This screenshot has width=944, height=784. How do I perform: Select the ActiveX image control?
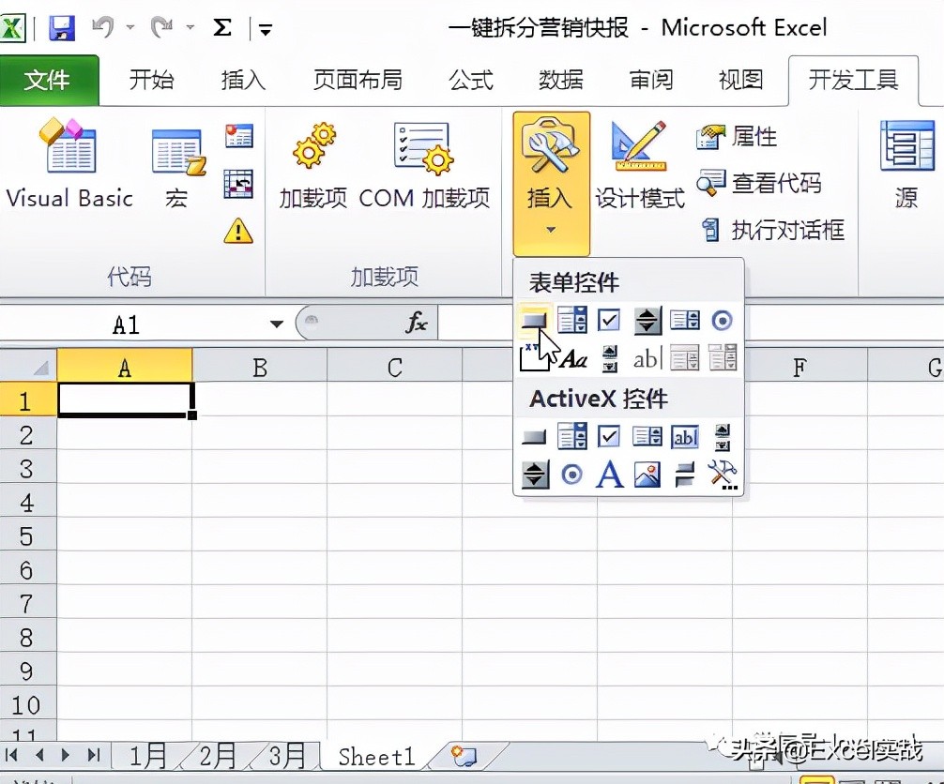(x=646, y=474)
